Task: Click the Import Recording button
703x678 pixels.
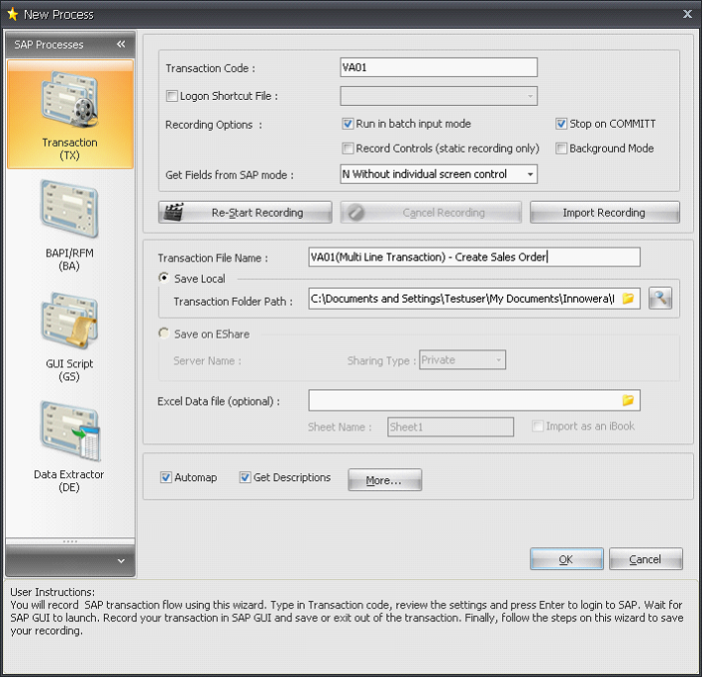Action: click(604, 213)
